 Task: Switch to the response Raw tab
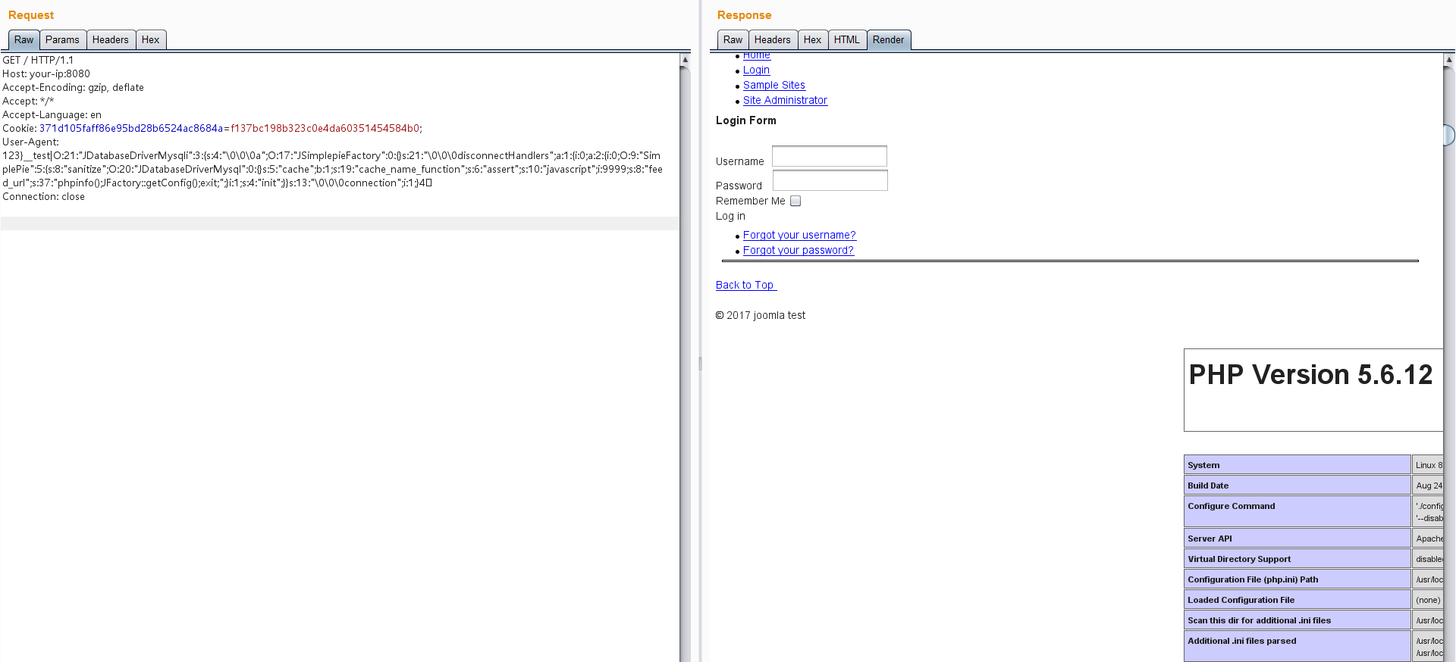(x=733, y=40)
